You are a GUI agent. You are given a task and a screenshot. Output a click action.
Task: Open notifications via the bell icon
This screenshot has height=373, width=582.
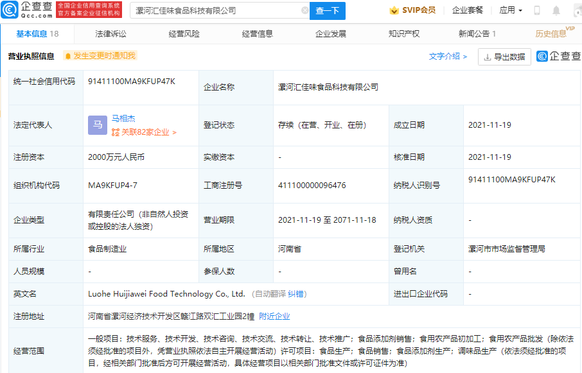[x=556, y=10]
